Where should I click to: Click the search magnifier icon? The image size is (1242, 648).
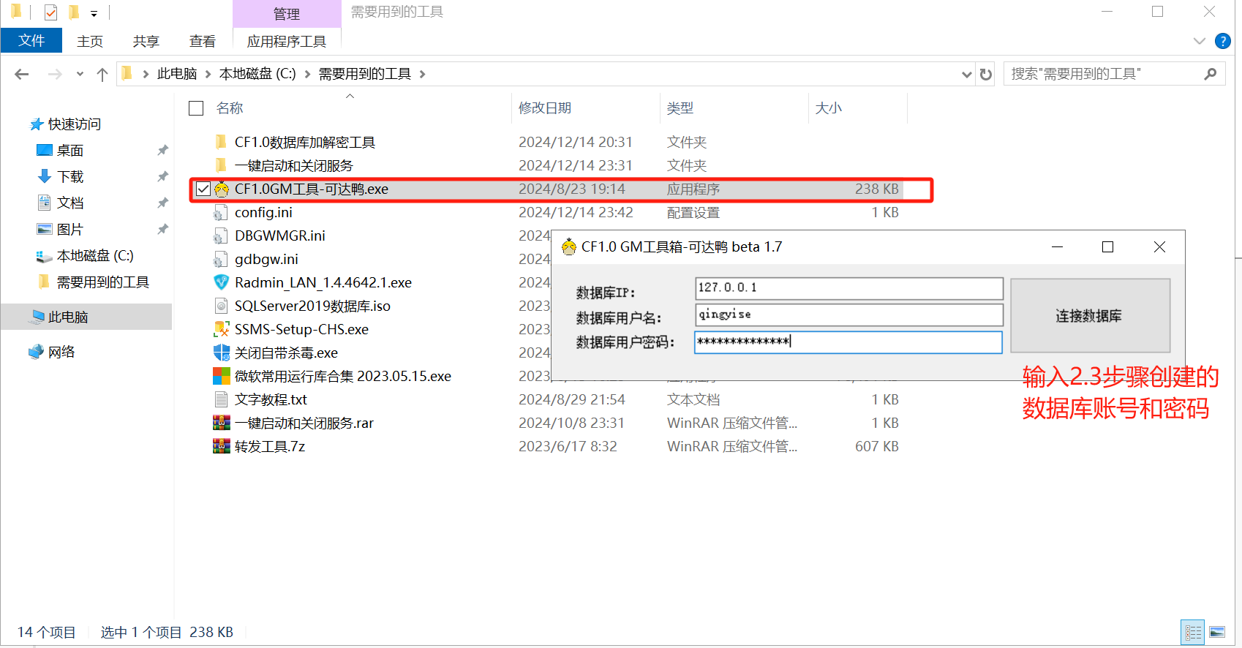point(1210,74)
